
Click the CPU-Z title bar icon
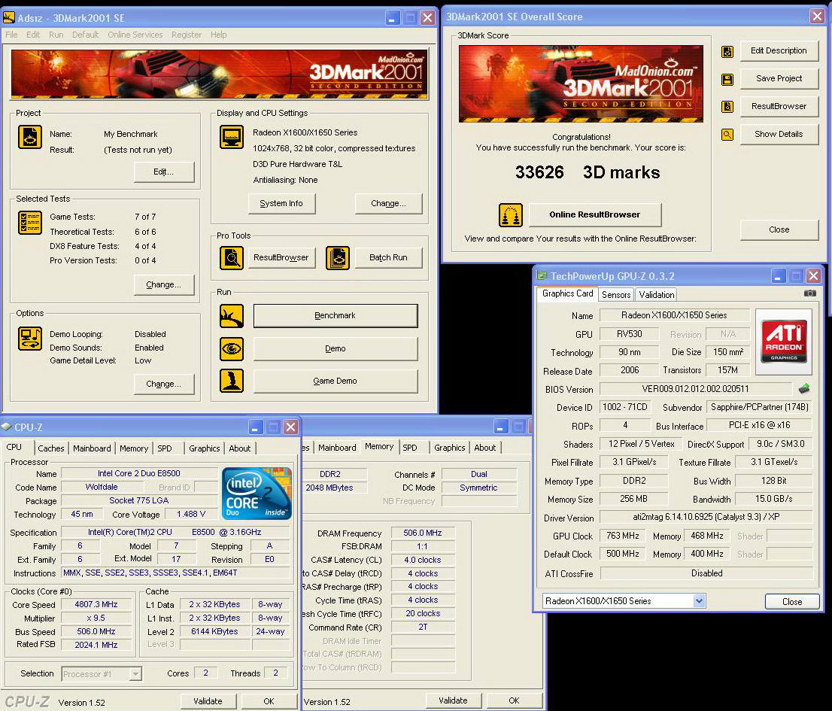6,427
